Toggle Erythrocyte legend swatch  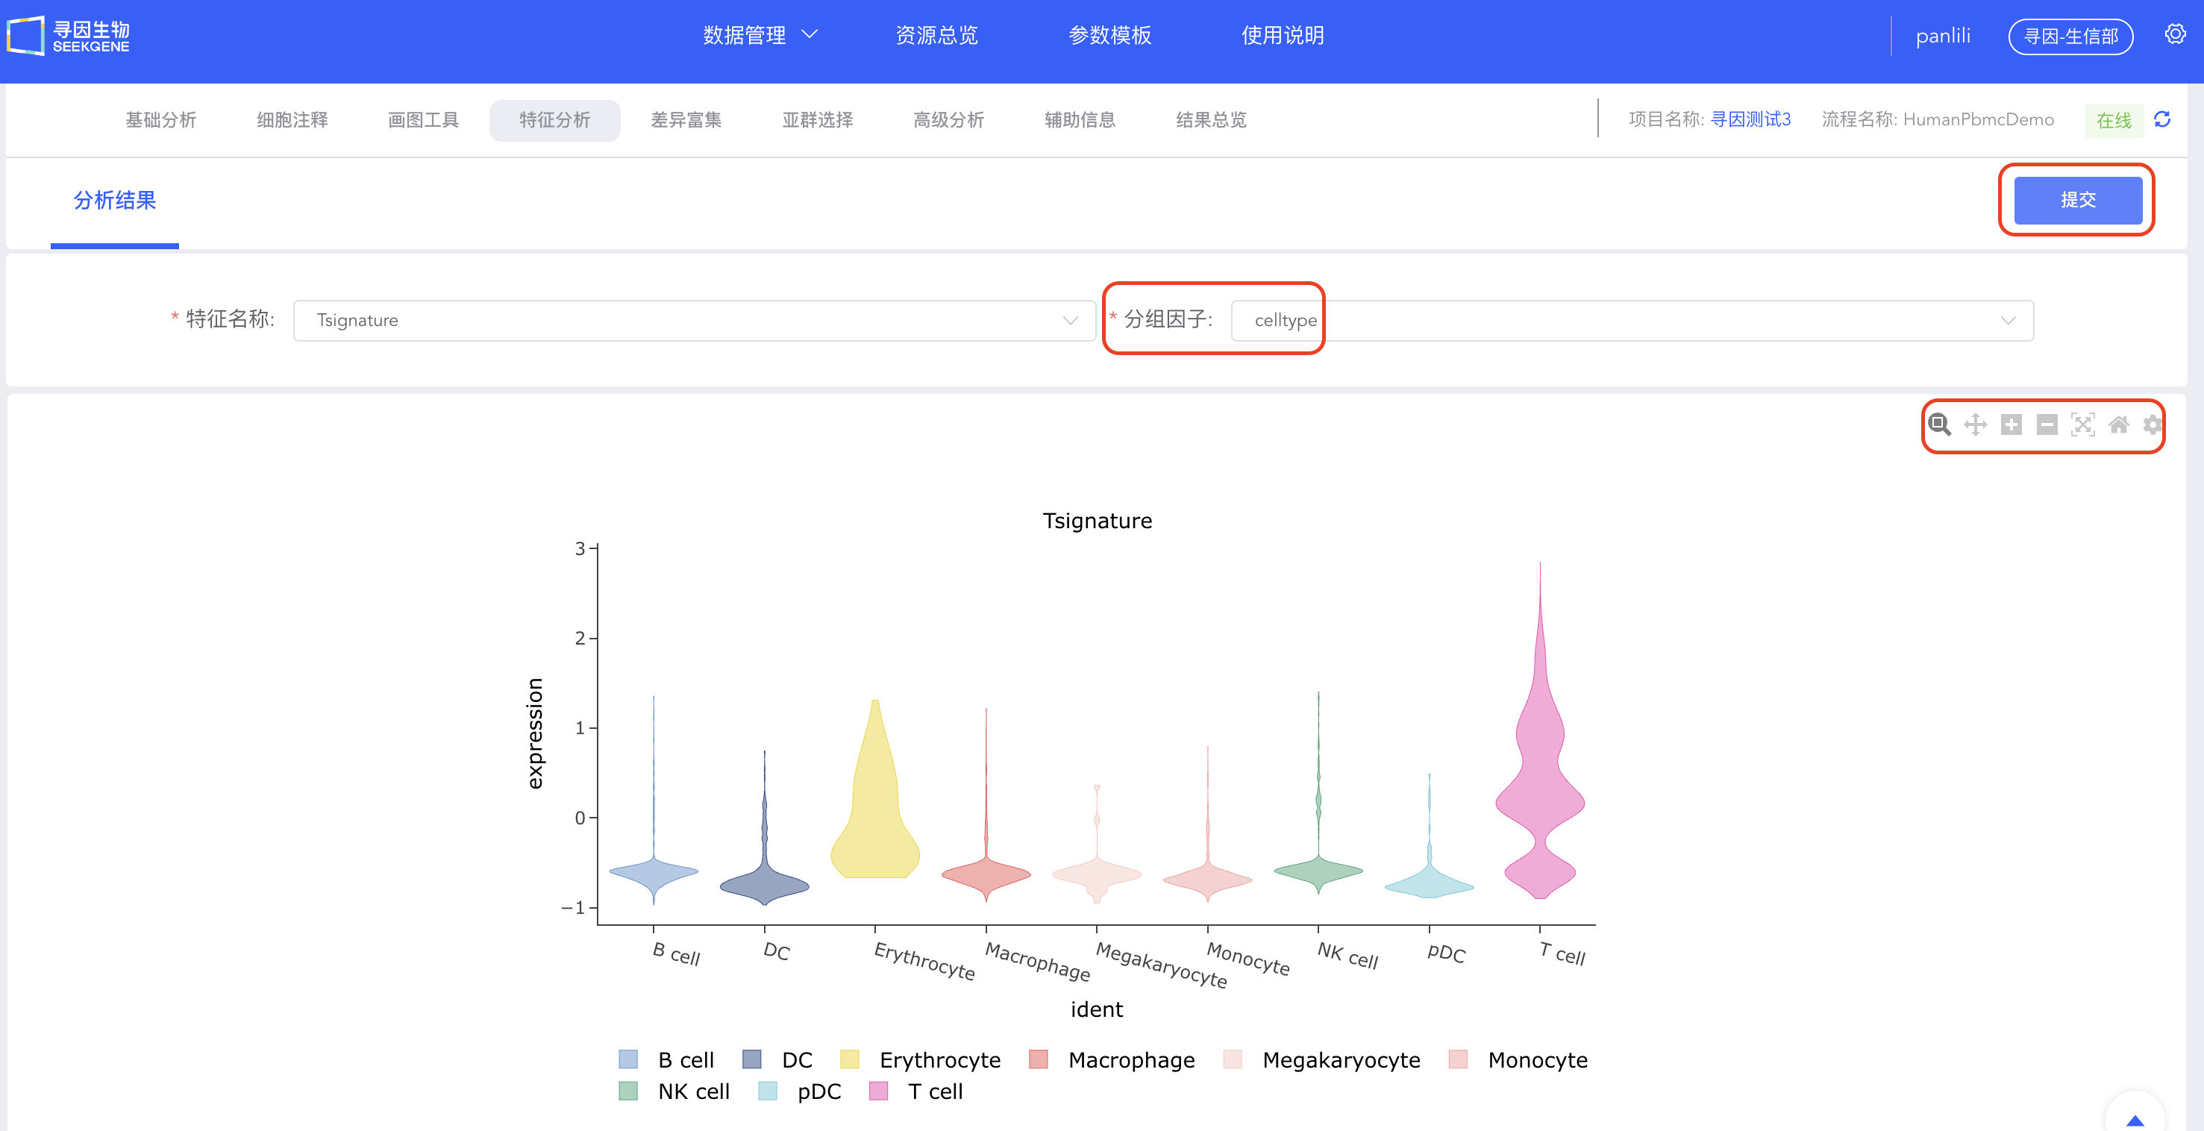849,1059
